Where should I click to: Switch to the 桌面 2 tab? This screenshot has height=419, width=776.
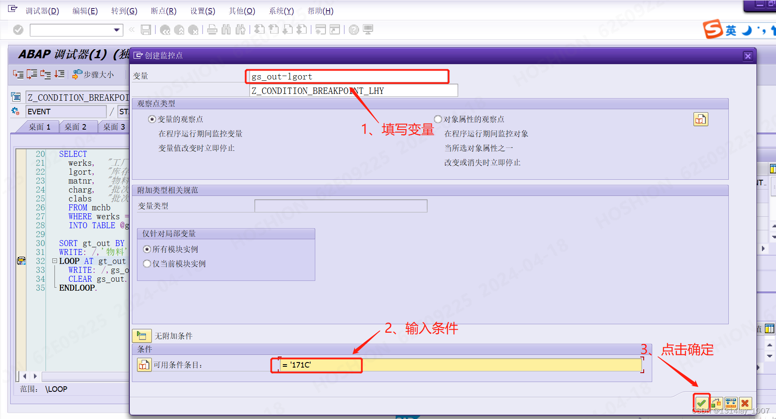(x=75, y=127)
